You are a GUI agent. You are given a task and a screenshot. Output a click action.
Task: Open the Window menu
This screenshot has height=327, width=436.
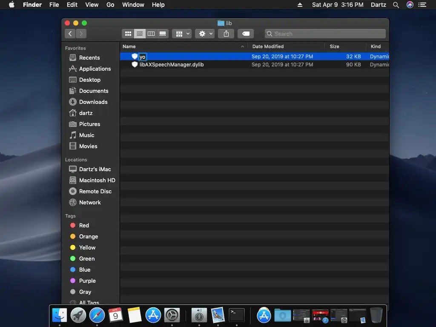[x=133, y=5]
